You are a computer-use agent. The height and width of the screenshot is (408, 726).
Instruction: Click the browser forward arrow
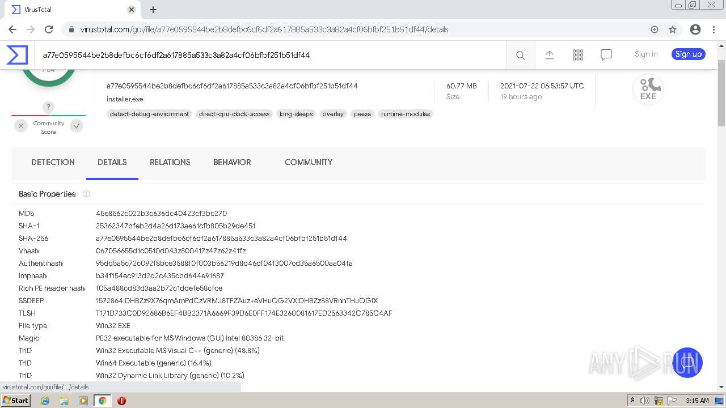pyautogui.click(x=31, y=29)
